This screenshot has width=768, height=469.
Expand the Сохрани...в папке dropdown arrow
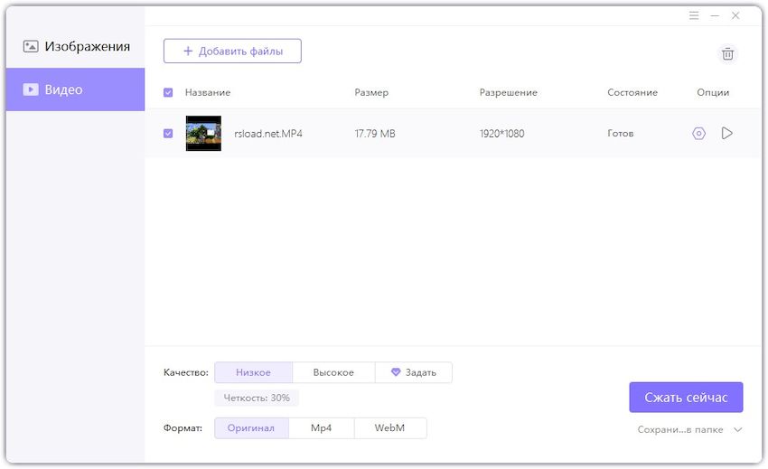[x=738, y=430]
